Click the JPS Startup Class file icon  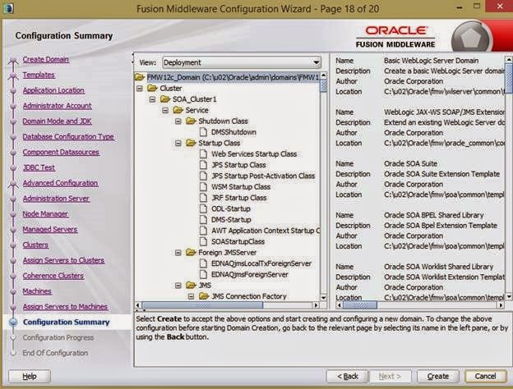203,165
